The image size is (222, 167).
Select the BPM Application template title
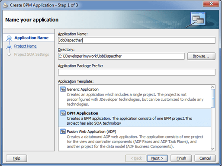[x=83, y=113]
